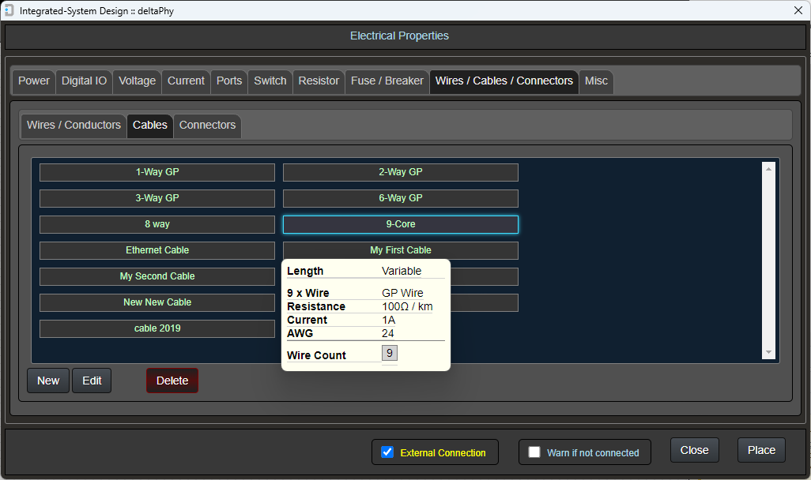Click the app icon in title bar

point(9,10)
